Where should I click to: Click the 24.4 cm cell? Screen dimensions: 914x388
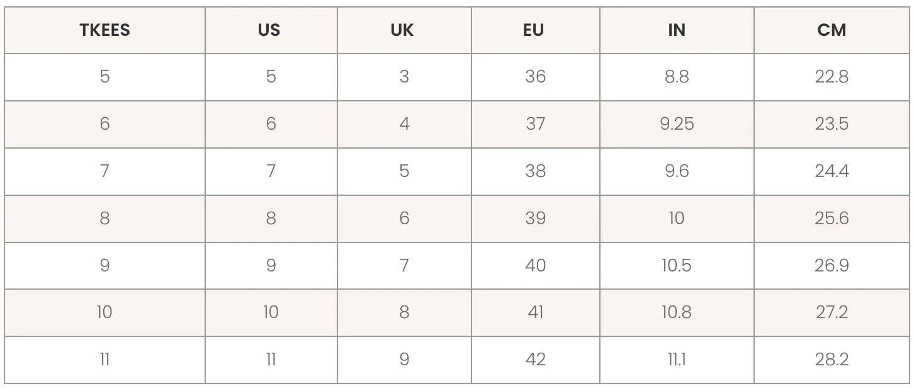coord(832,171)
